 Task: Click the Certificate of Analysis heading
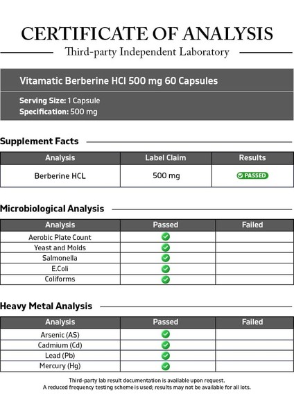[147, 34]
